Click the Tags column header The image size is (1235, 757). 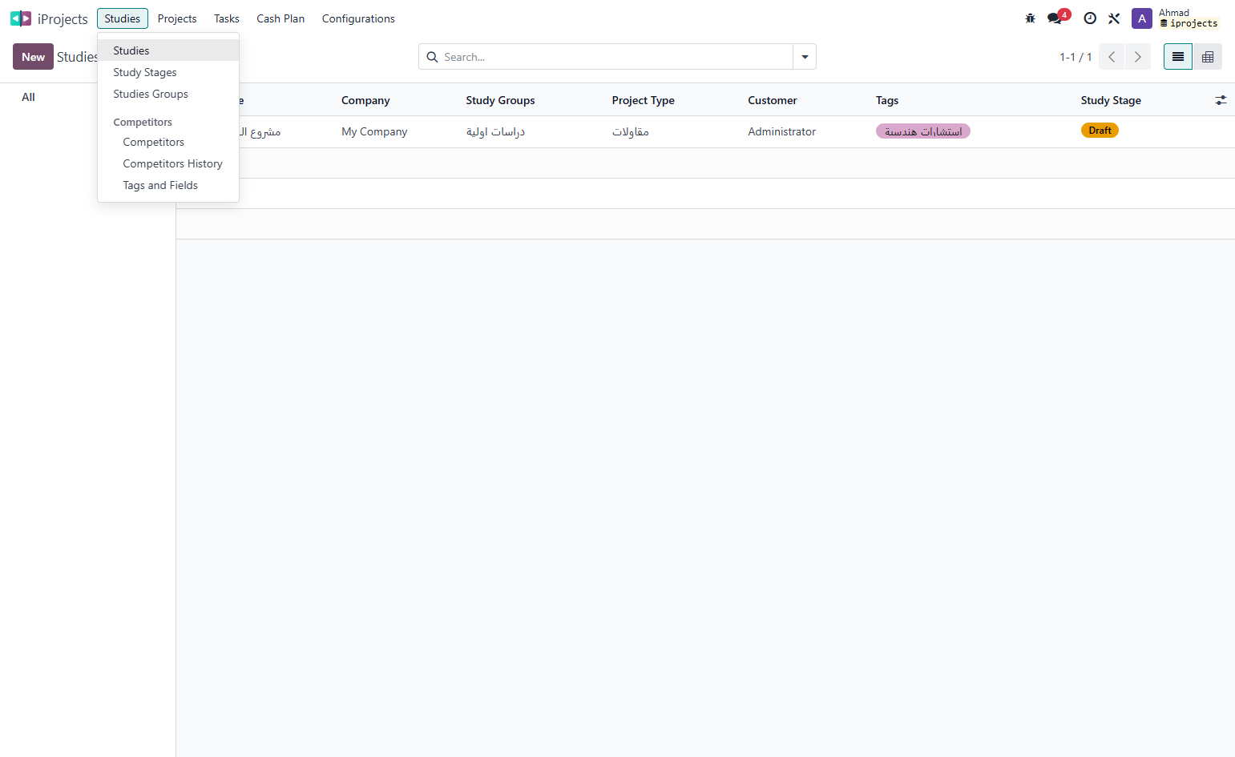coord(887,100)
